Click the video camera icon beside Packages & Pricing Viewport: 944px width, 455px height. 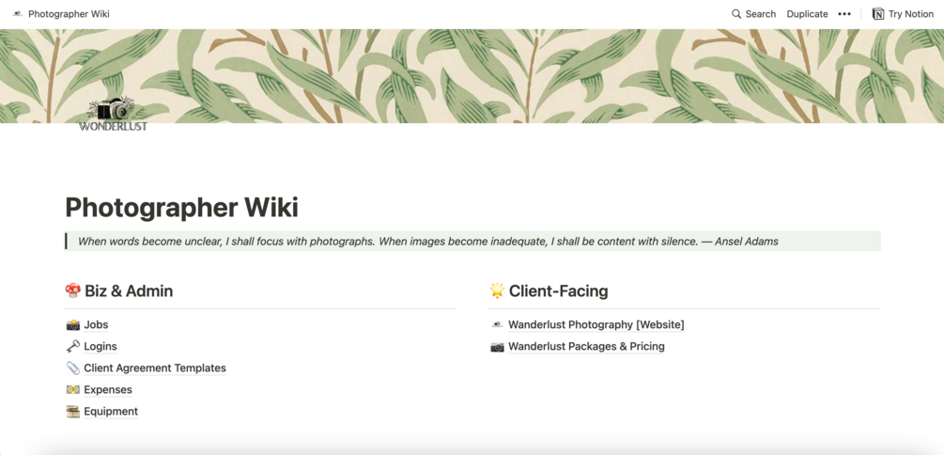click(x=497, y=347)
